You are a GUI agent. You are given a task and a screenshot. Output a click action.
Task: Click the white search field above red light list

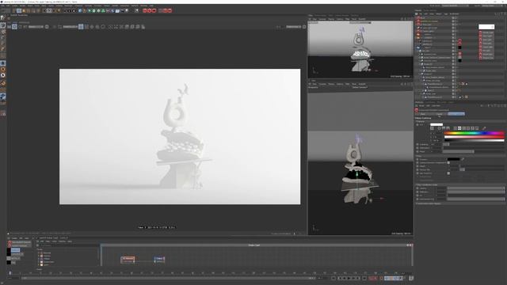[x=486, y=27]
